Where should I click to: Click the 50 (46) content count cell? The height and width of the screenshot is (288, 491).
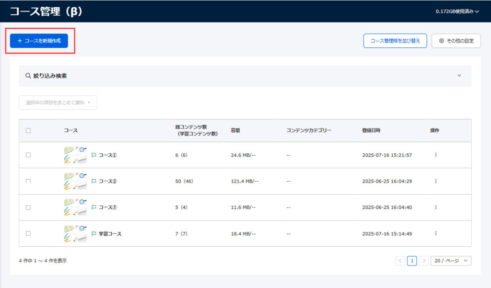click(184, 181)
